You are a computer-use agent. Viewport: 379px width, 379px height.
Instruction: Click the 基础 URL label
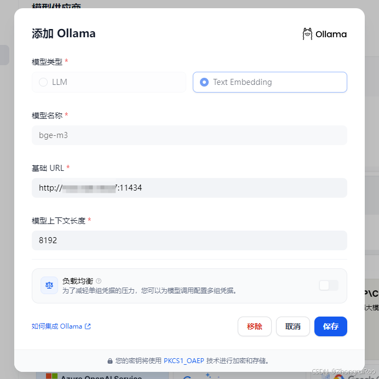[x=48, y=168]
